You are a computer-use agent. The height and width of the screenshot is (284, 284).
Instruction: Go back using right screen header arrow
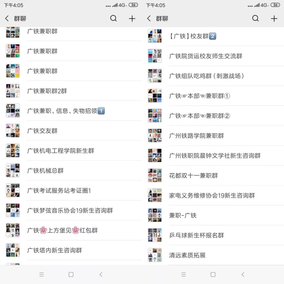tap(149, 18)
